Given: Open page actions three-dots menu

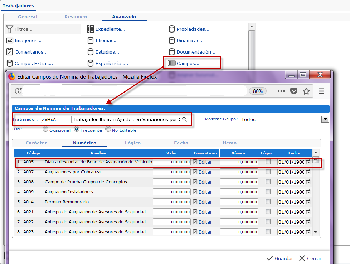Looking at the screenshot, I should pos(281,91).
